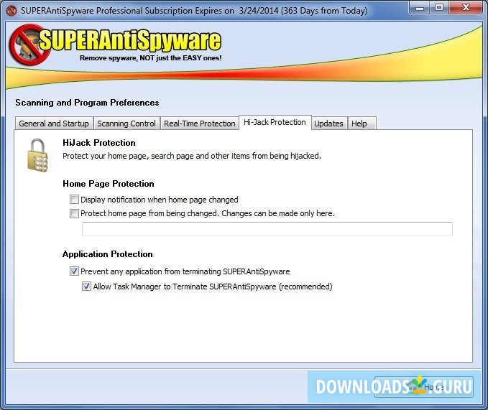Click the title bar application icon
The height and width of the screenshot is (410, 488).
[11, 11]
